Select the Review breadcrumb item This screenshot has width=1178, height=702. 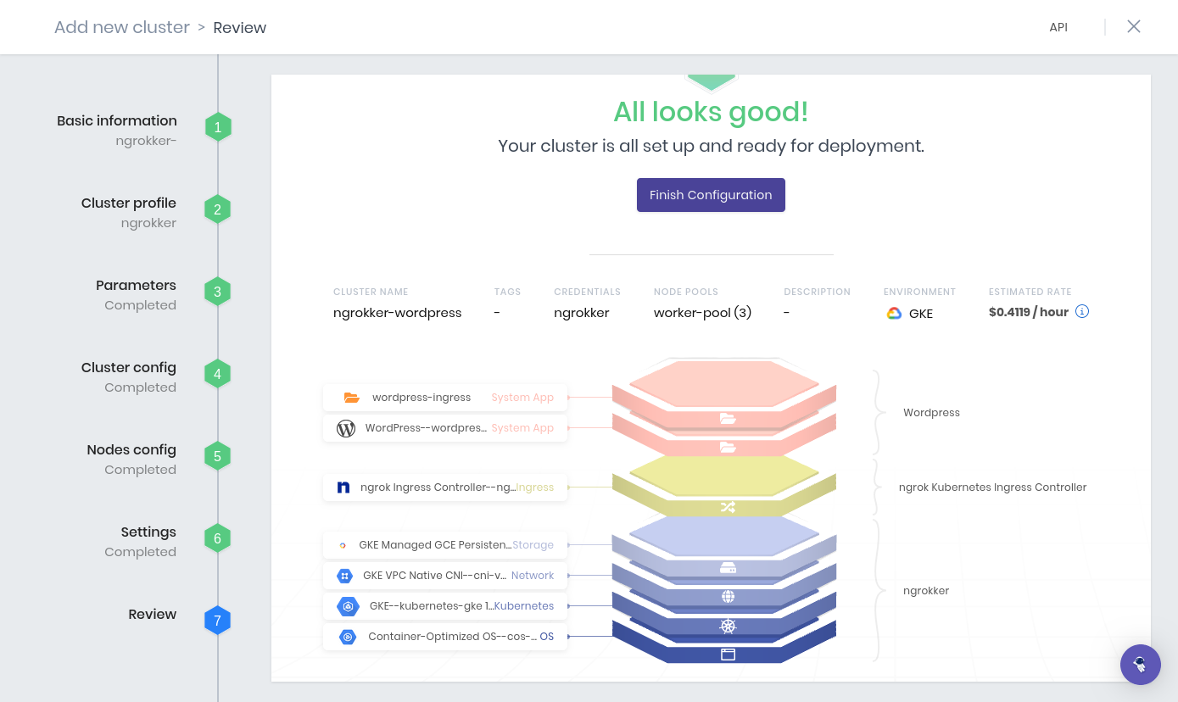[239, 27]
